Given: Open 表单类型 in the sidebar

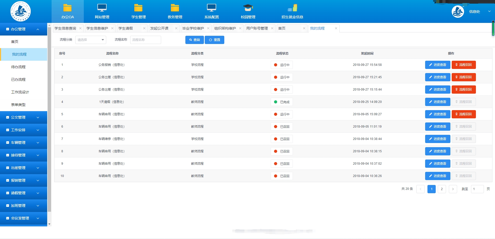Looking at the screenshot, I should [23, 105].
